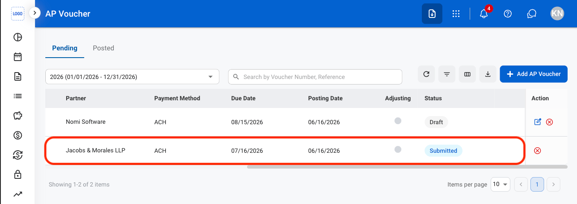This screenshot has height=204, width=577.
Task: Click the AP Voucher page title
Action: [68, 14]
